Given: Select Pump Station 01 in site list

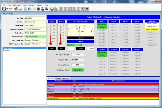Looking at the screenshot, I should click(24, 48).
